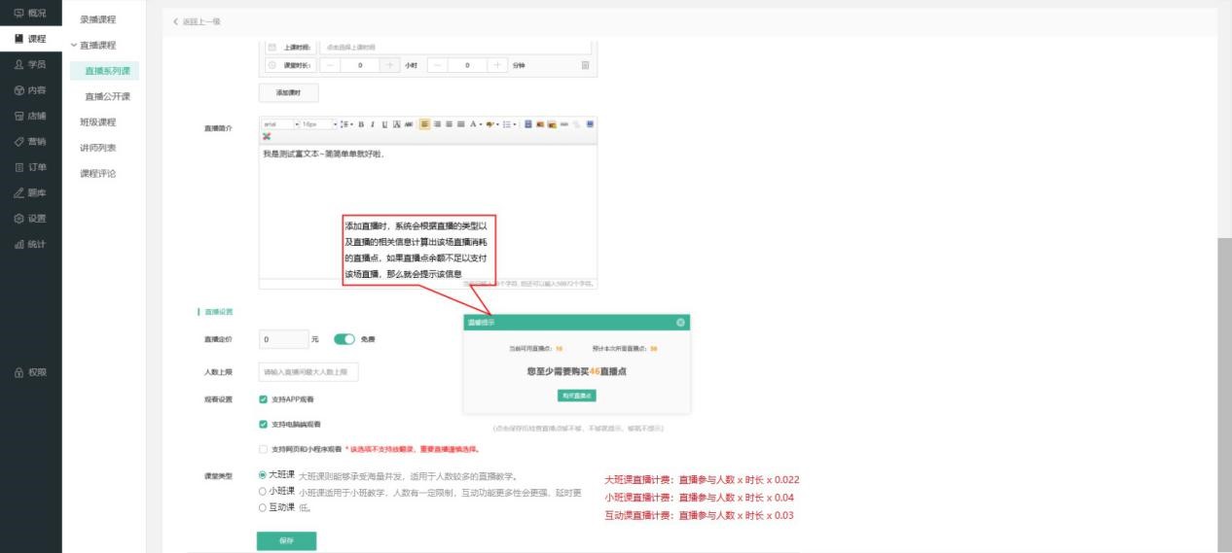Open 讲师列表 in the course submenu
The height and width of the screenshot is (553, 1232).
pos(97,148)
